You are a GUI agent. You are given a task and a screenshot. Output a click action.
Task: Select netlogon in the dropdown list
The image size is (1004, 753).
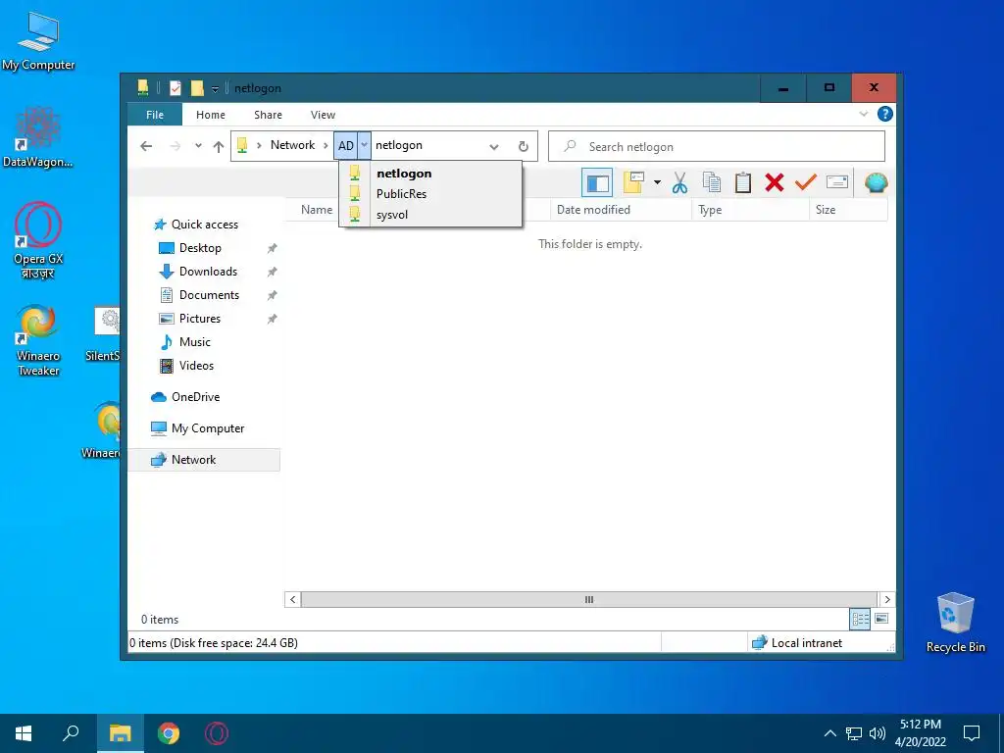430,173
